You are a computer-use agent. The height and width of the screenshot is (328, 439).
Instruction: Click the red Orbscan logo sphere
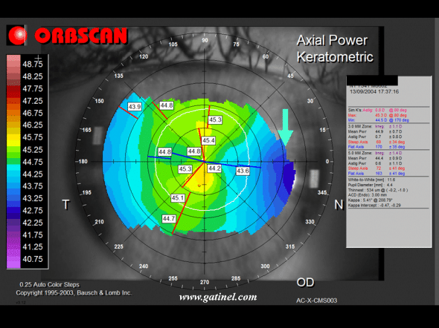tap(17, 36)
